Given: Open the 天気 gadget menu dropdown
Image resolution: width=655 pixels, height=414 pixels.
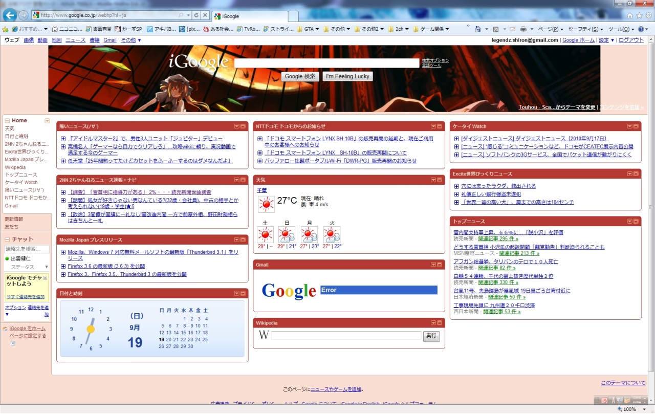Looking at the screenshot, I should coord(433,180).
